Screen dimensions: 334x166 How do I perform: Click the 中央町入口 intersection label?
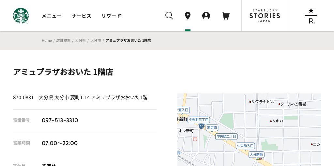point(245,146)
